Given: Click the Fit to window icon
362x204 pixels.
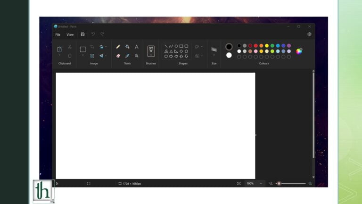Looking at the screenshot, I should (x=239, y=183).
